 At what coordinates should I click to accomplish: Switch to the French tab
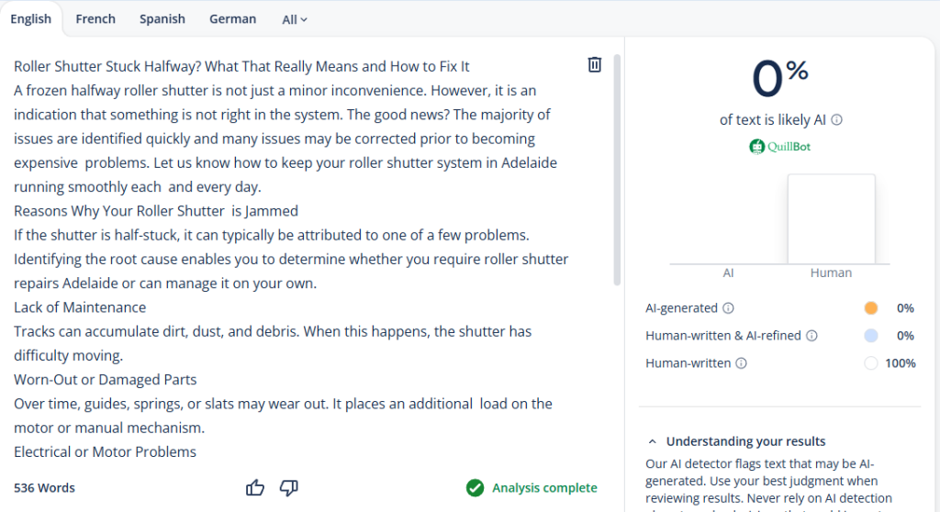[x=95, y=18]
